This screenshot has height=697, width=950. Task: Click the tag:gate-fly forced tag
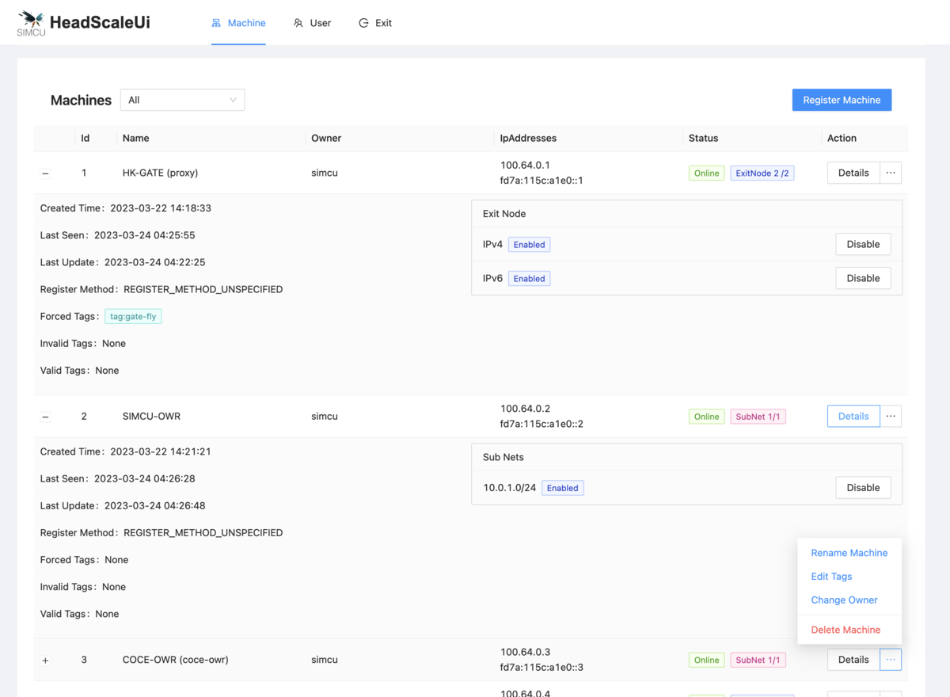133,317
